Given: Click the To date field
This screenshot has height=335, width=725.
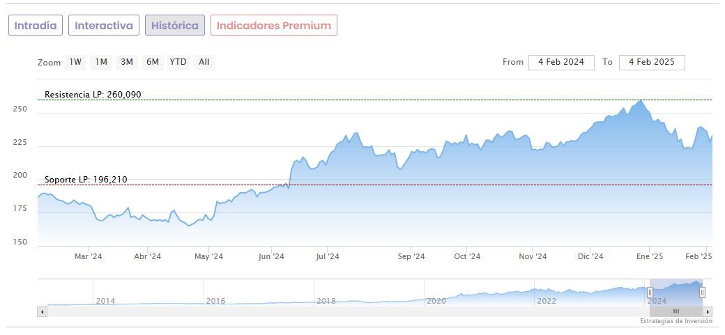Looking at the screenshot, I should 652,62.
